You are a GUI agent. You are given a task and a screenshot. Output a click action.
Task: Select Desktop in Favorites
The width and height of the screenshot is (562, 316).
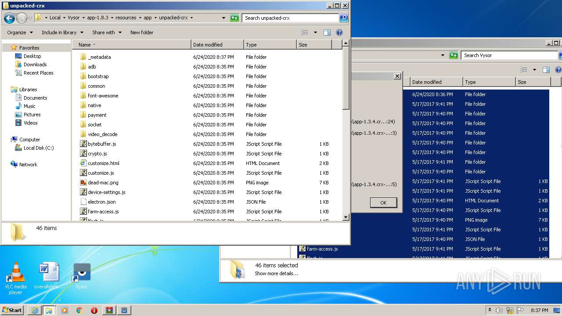pos(32,56)
